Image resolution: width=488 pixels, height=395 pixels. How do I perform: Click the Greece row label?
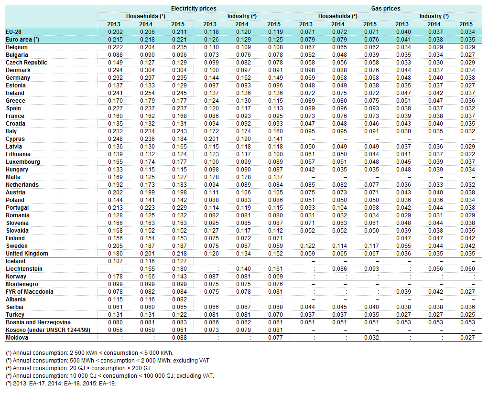point(16,101)
